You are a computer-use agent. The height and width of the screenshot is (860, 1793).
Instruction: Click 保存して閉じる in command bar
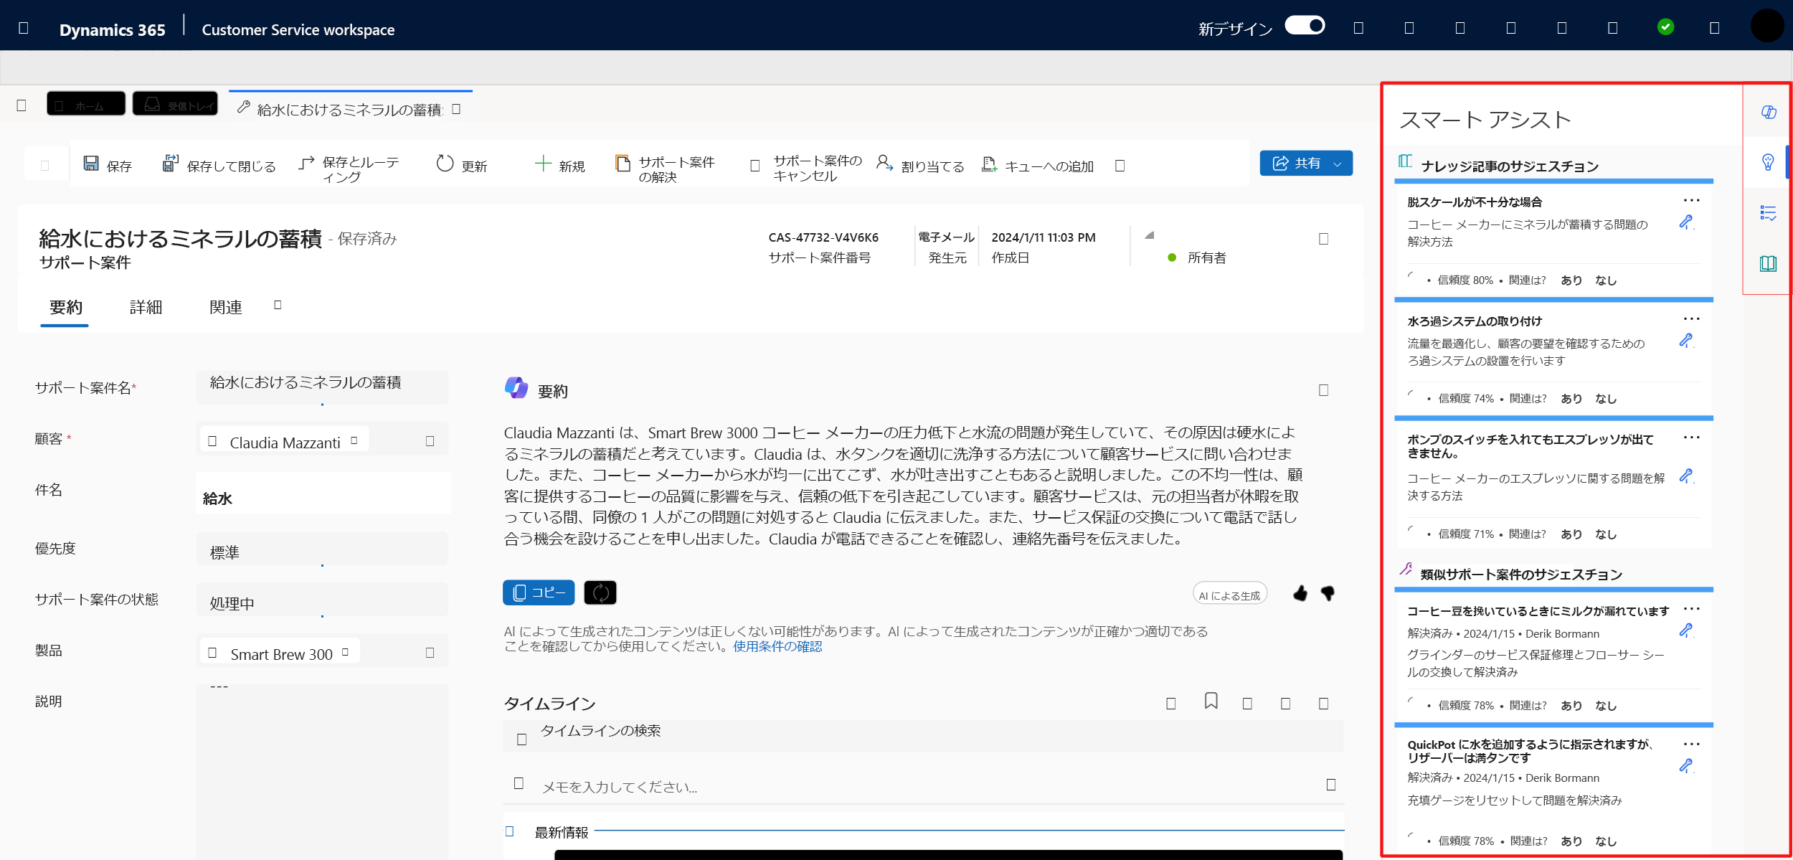point(219,166)
